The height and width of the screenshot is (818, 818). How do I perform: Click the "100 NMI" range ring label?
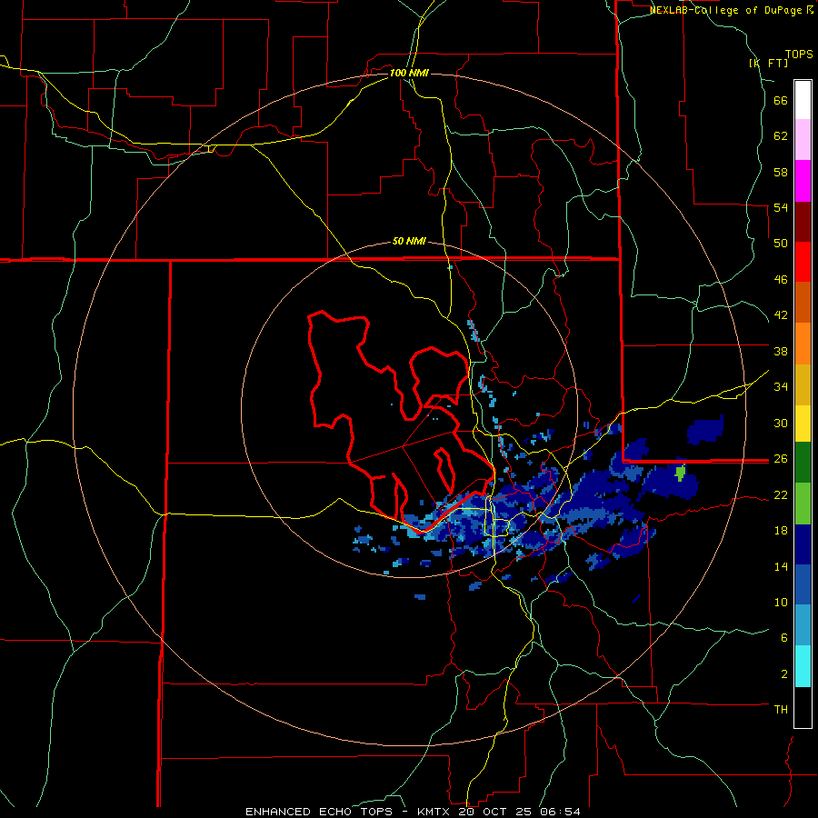tap(409, 73)
